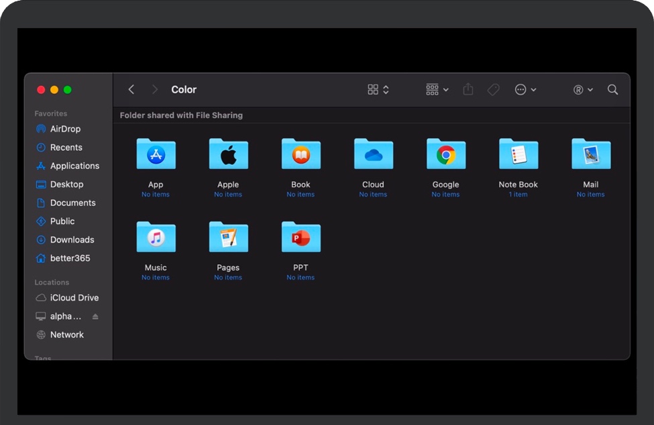
Task: Open the circled R toolbar dropdown
Action: click(583, 90)
